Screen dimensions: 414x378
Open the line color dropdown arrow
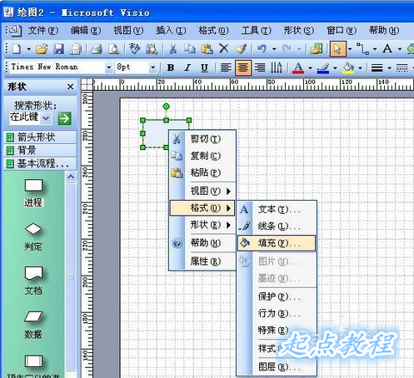(335, 67)
